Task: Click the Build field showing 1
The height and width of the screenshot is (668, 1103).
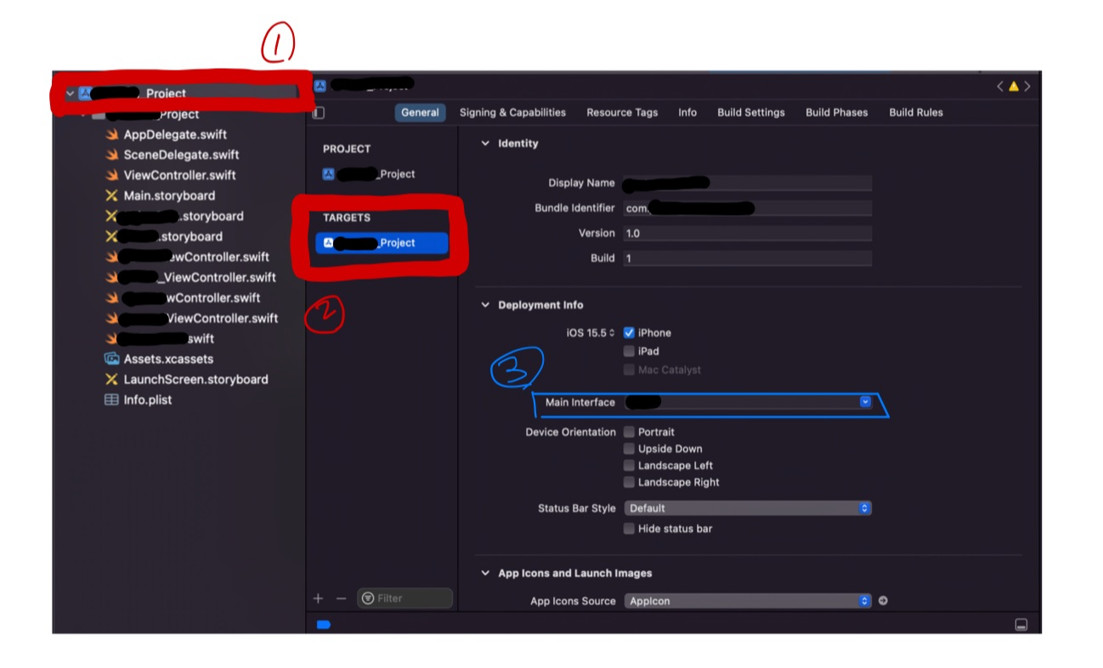Action: [x=748, y=258]
